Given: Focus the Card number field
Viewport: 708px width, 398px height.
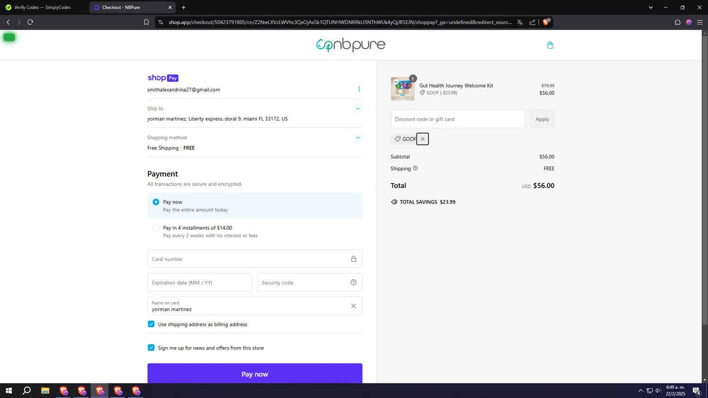Looking at the screenshot, I should [x=255, y=259].
